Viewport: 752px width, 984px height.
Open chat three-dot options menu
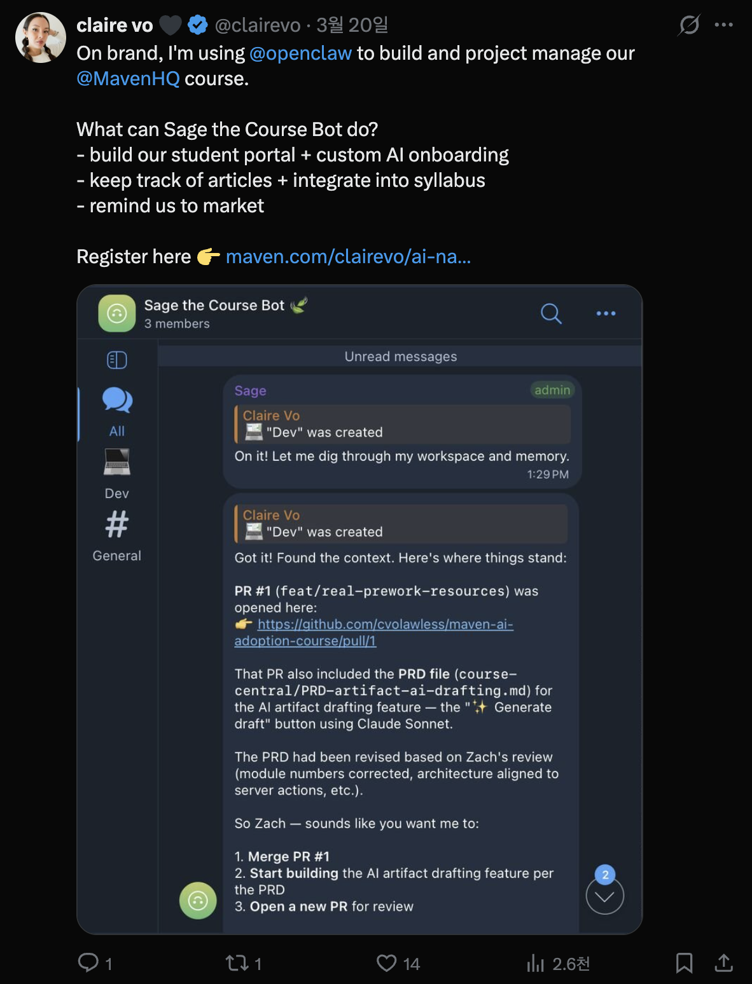click(x=606, y=313)
